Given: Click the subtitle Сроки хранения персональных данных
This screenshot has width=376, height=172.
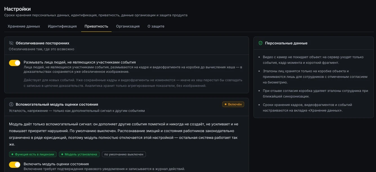Looking at the screenshot, I should (x=96, y=15).
